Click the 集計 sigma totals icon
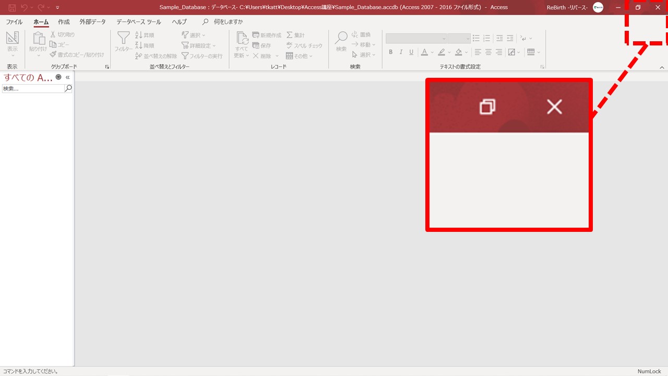Viewport: 668px width, 376px height. point(290,35)
